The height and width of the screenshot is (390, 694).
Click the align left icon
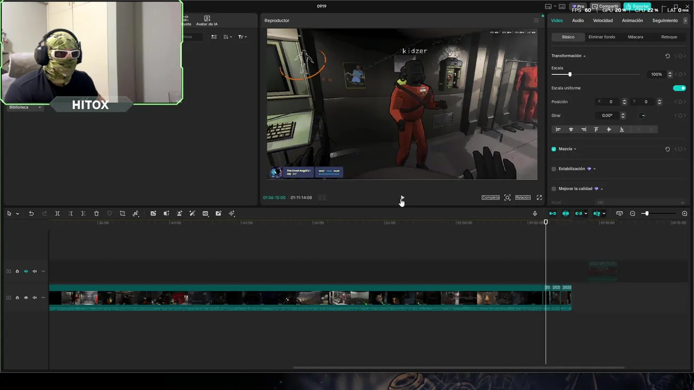(558, 129)
